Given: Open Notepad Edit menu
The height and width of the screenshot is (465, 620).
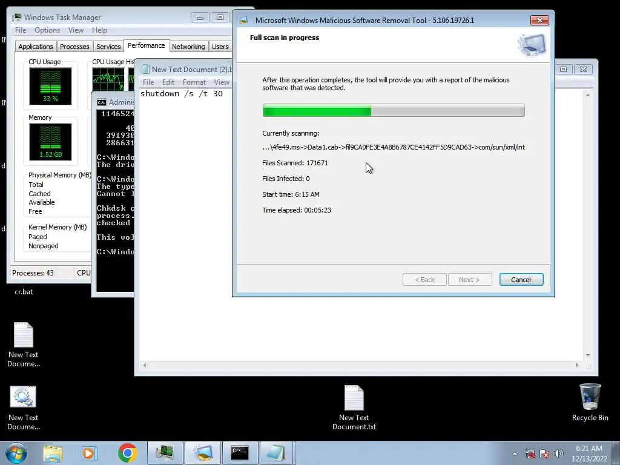Looking at the screenshot, I should tap(168, 82).
